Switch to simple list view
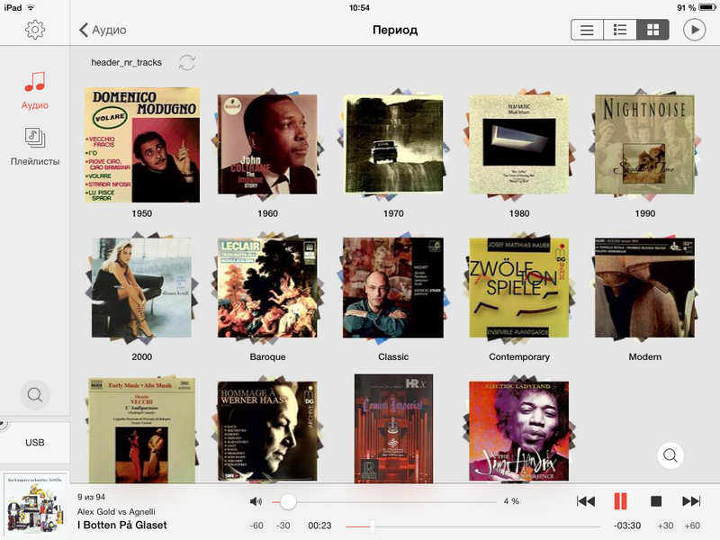This screenshot has height=540, width=720. point(587,30)
